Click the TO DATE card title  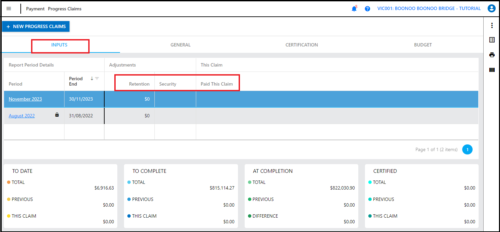[x=22, y=171]
